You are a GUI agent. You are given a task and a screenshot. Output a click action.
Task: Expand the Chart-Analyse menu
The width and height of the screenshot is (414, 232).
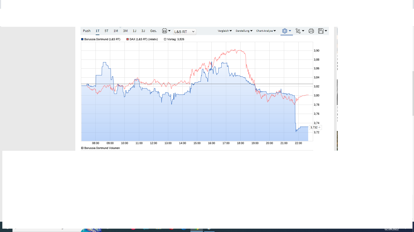266,31
